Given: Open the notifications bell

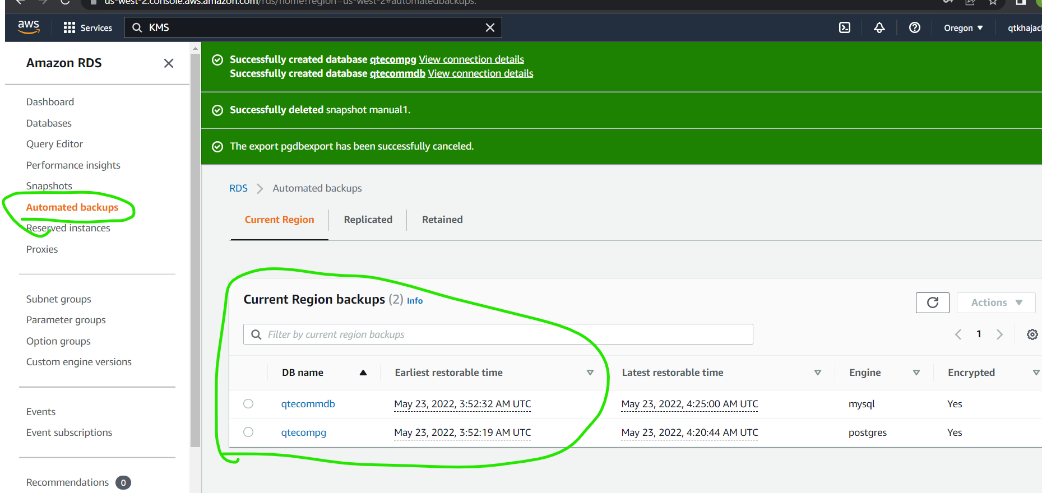Looking at the screenshot, I should 879,27.
